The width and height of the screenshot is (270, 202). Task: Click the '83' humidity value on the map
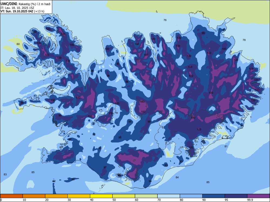[5, 174]
